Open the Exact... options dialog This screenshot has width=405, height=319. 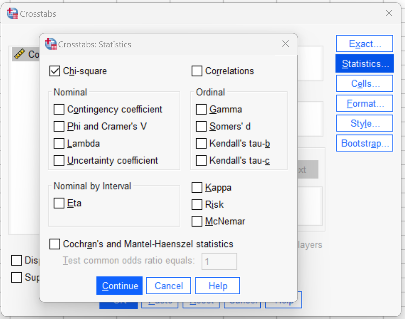(x=365, y=44)
